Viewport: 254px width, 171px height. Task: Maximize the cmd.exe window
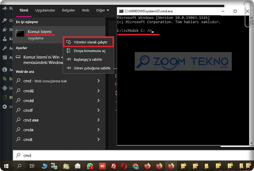[235, 11]
